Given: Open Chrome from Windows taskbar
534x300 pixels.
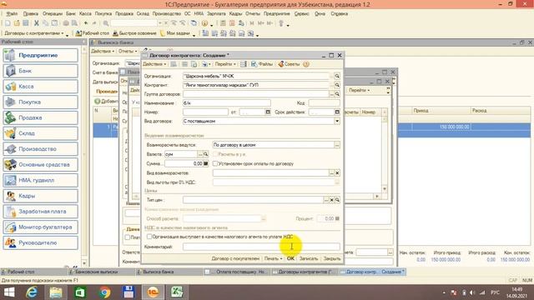Looking at the screenshot, I should click(x=104, y=292).
